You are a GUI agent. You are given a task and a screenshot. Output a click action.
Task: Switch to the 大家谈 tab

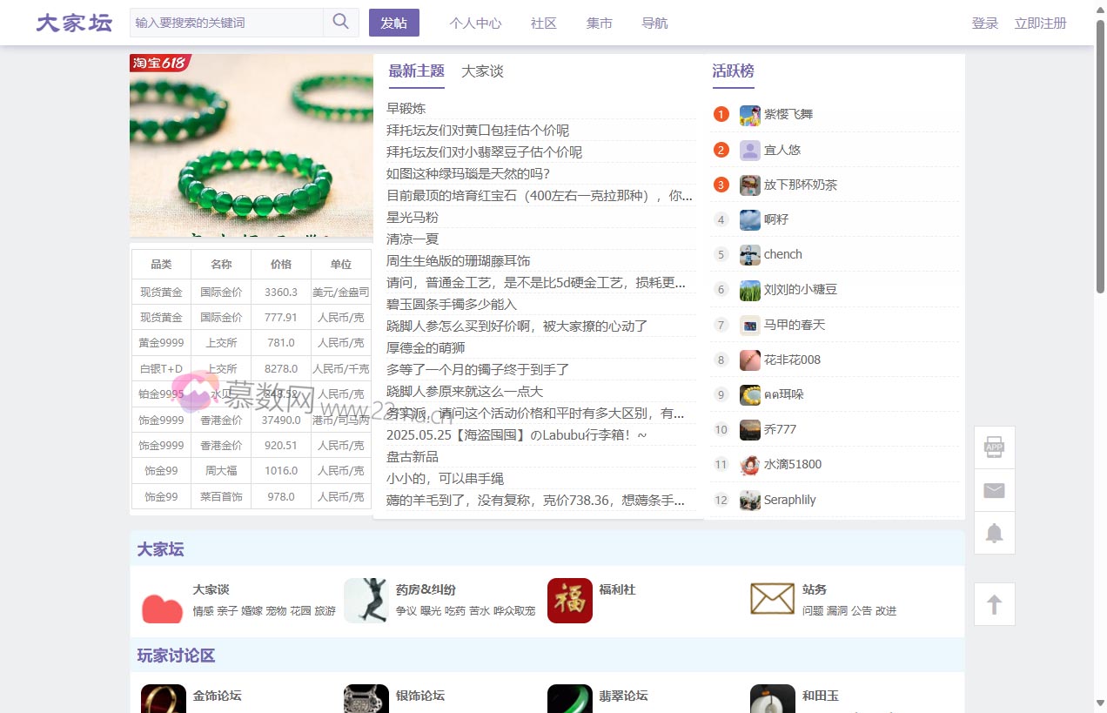482,71
